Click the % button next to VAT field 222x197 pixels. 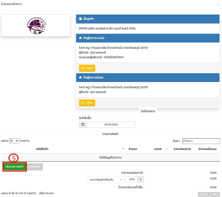tap(141, 179)
